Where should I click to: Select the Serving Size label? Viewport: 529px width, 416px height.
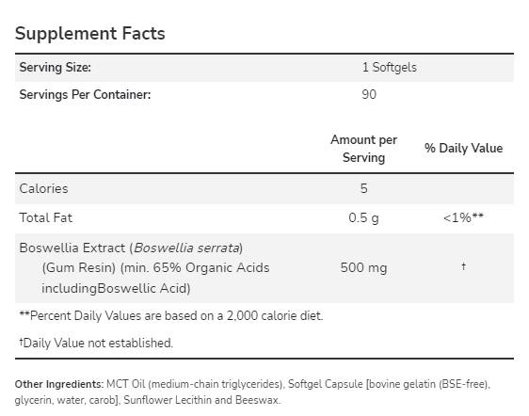point(55,68)
